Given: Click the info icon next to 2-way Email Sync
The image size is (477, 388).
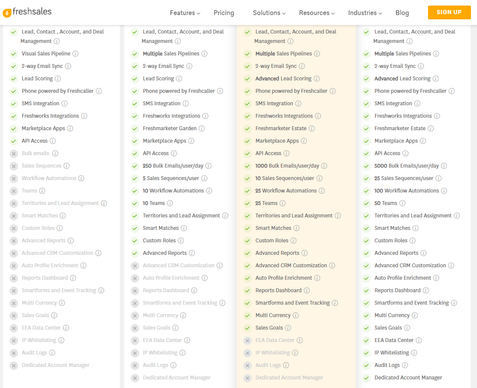Looking at the screenshot, I should pyautogui.click(x=68, y=66).
